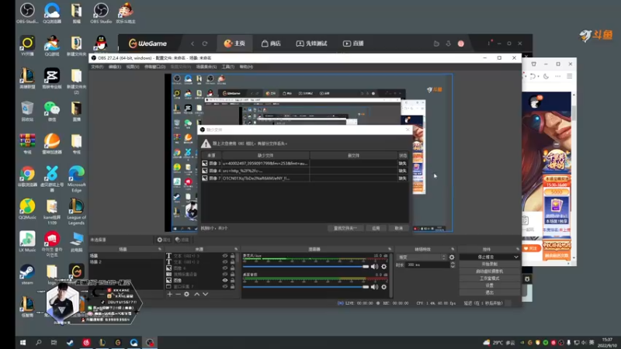Adjust the 时长 300 ms stepper arrows
Image resolution: width=621 pixels, height=349 pixels.
coord(453,265)
